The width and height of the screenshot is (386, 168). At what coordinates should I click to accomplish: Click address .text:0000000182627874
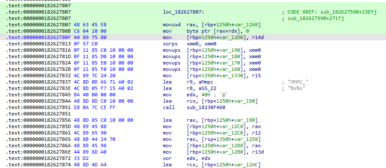38,165
